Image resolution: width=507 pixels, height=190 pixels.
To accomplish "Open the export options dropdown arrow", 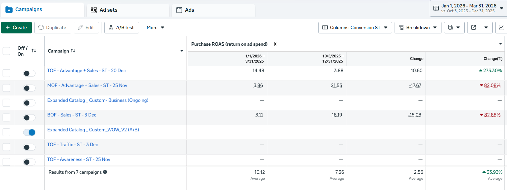I will [x=486, y=27].
